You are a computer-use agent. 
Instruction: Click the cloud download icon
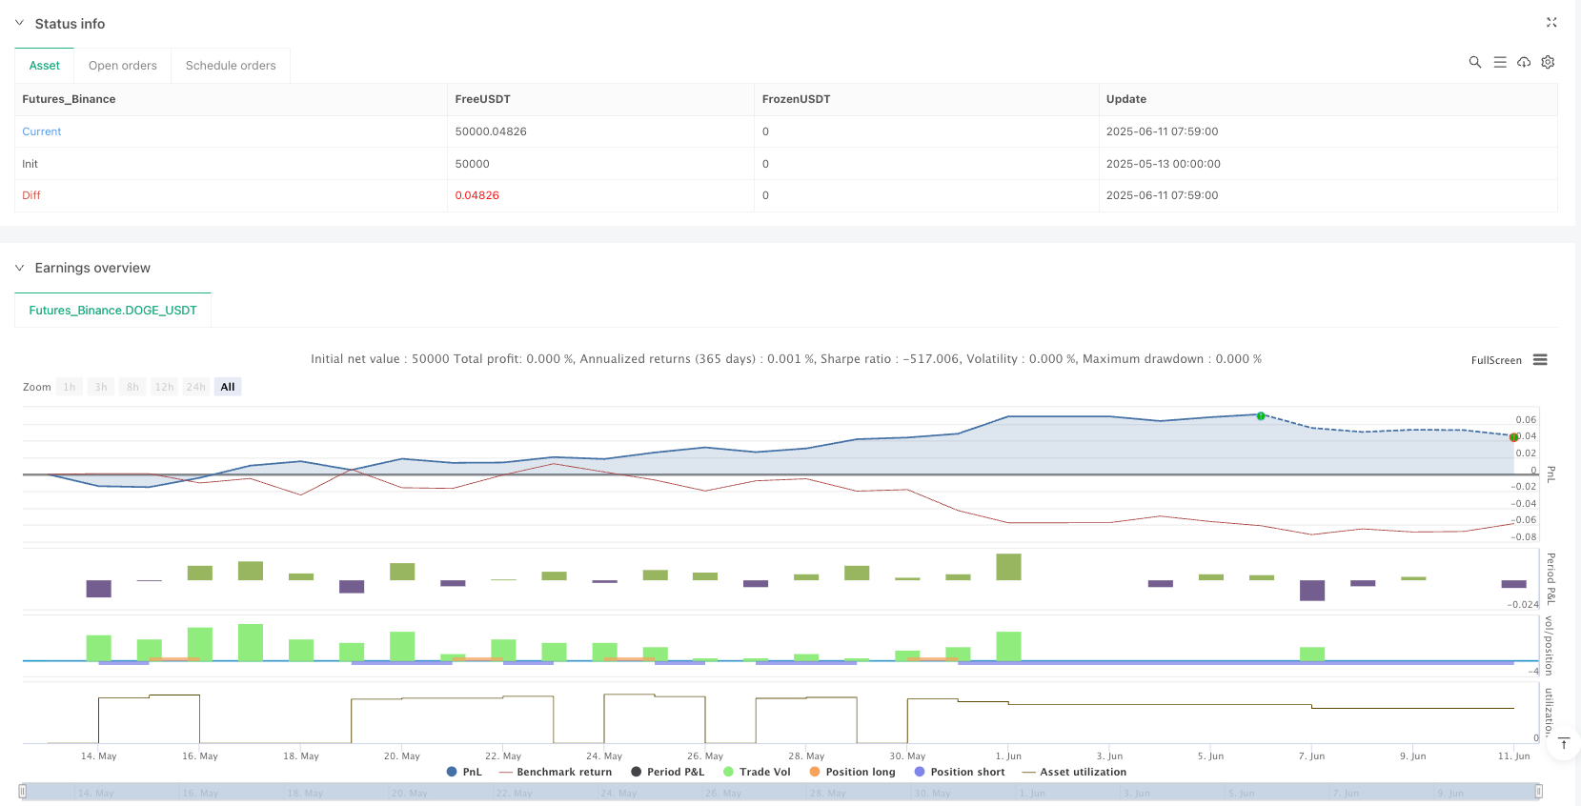point(1524,62)
